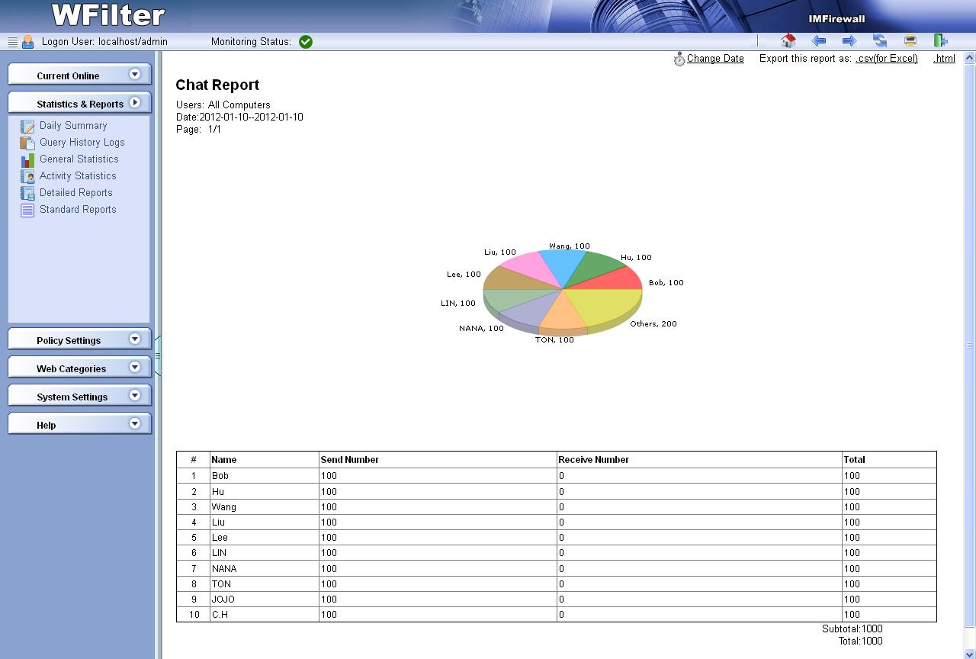This screenshot has width=976, height=659.
Task: Export the report as .csv for Excel
Action: [886, 59]
